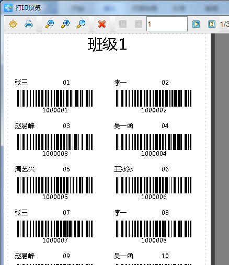The height and width of the screenshot is (265, 229).
Task: Click the number 01 label
Action: [66, 83]
